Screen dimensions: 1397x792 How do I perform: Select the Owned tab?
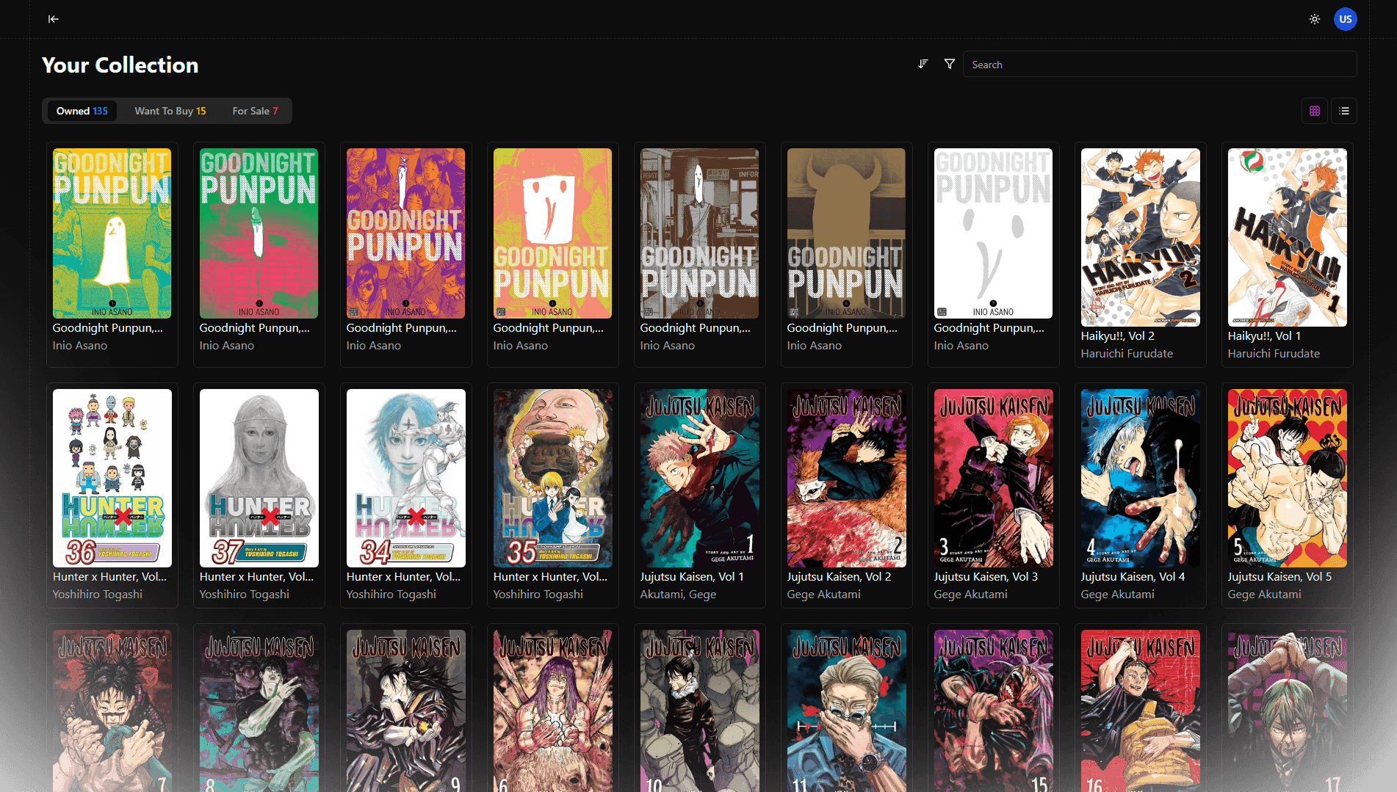coord(82,111)
